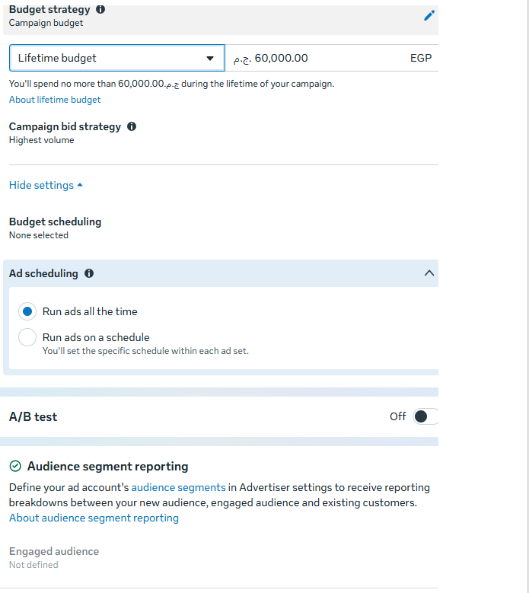
Task: Select the Run ads on a schedule option
Action: coord(27,337)
